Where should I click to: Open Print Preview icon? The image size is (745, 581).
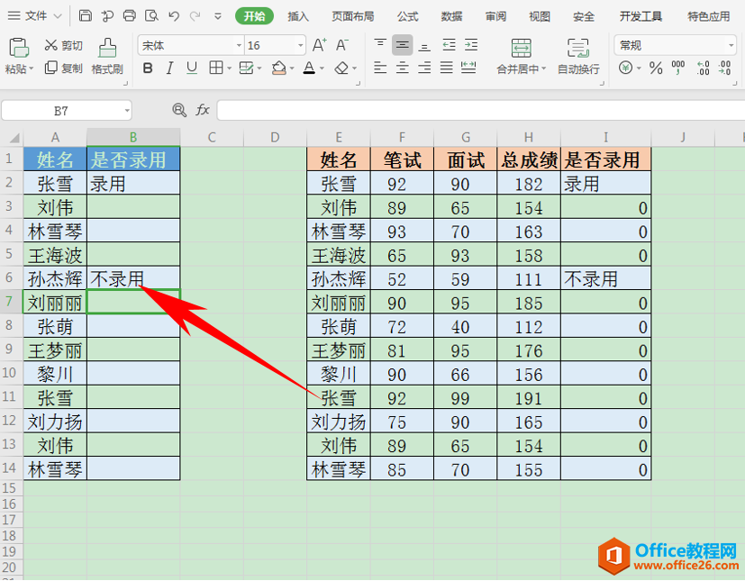click(x=151, y=15)
